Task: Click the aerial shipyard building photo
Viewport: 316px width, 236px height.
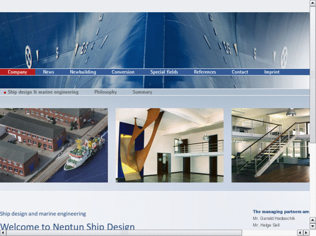Action: tap(54, 145)
